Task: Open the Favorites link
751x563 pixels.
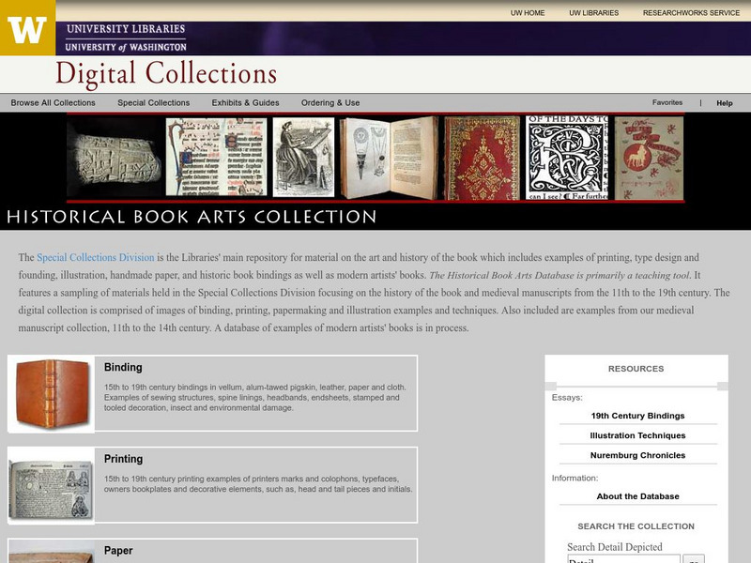Action: (667, 102)
